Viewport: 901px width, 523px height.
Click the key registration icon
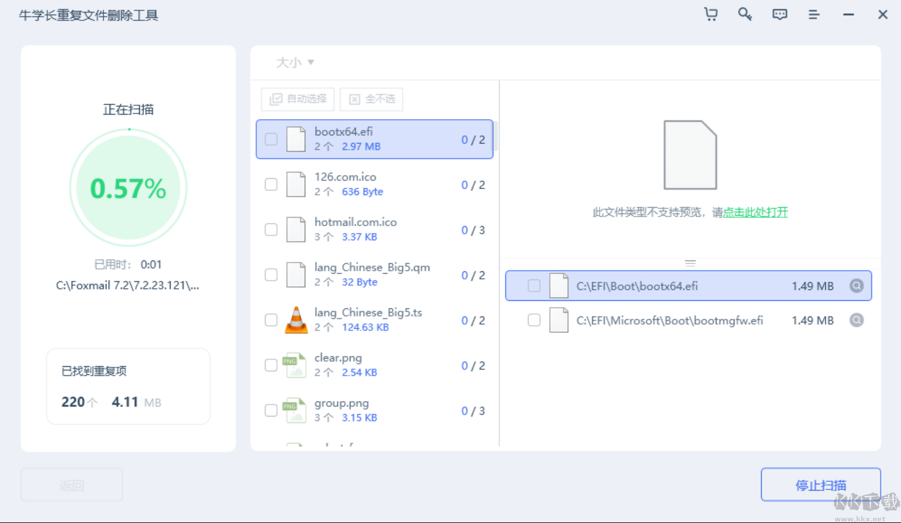pyautogui.click(x=745, y=14)
